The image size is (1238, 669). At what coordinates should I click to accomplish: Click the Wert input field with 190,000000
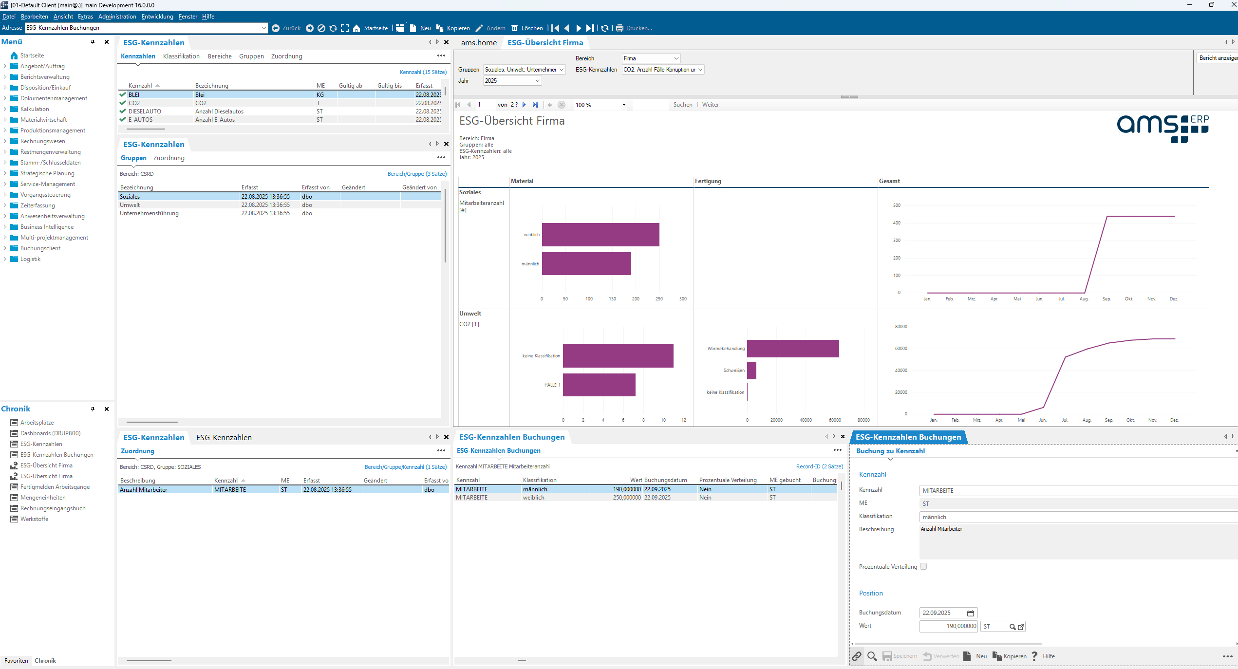tap(948, 626)
